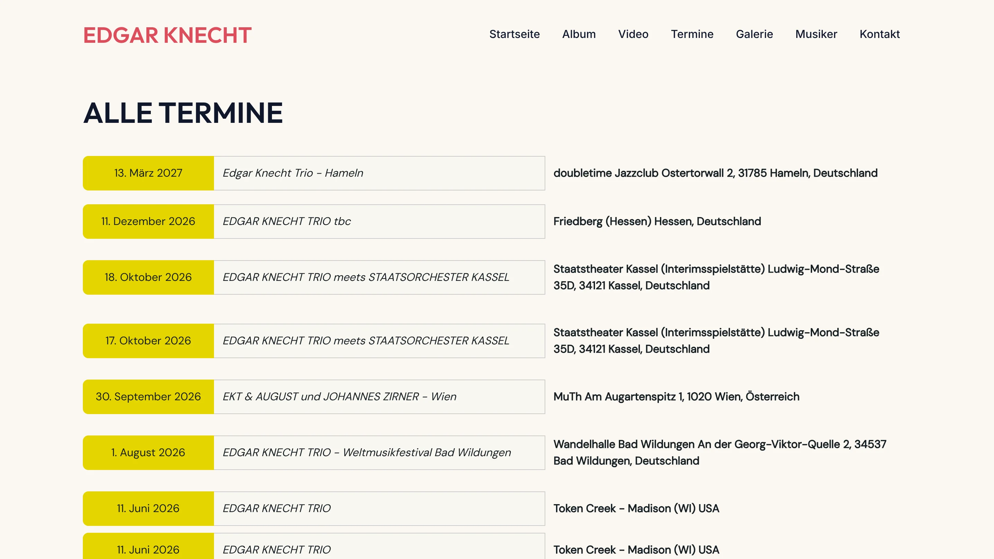
Task: Click the ALLE TERMINE heading
Action: pos(183,113)
